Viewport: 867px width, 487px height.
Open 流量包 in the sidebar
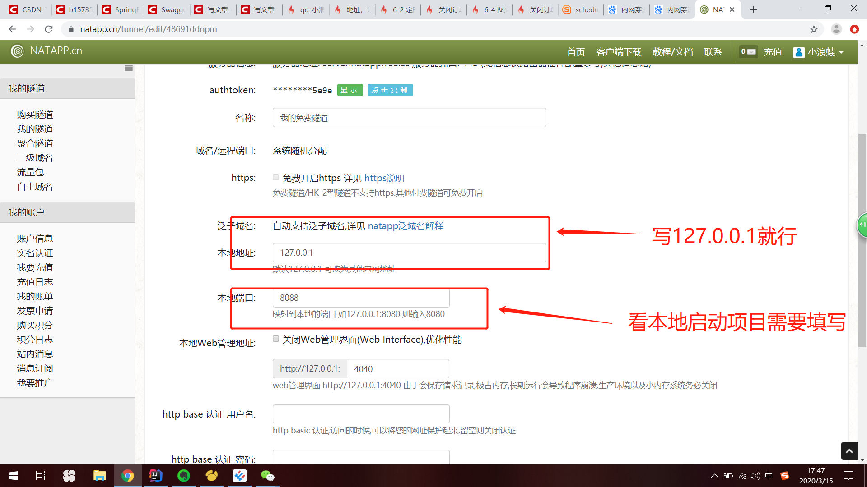30,172
